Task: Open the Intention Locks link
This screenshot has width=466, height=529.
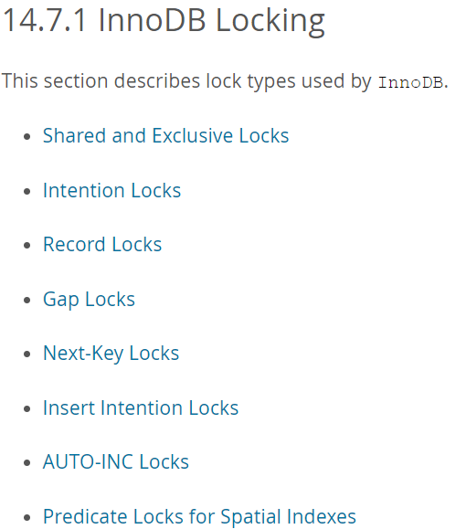Action: pyautogui.click(x=112, y=190)
